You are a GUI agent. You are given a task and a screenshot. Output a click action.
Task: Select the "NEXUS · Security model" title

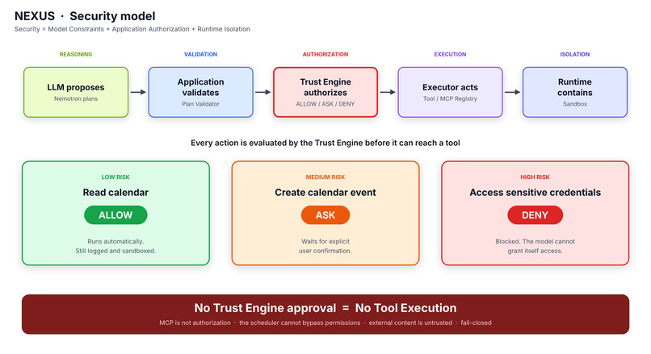click(x=85, y=16)
